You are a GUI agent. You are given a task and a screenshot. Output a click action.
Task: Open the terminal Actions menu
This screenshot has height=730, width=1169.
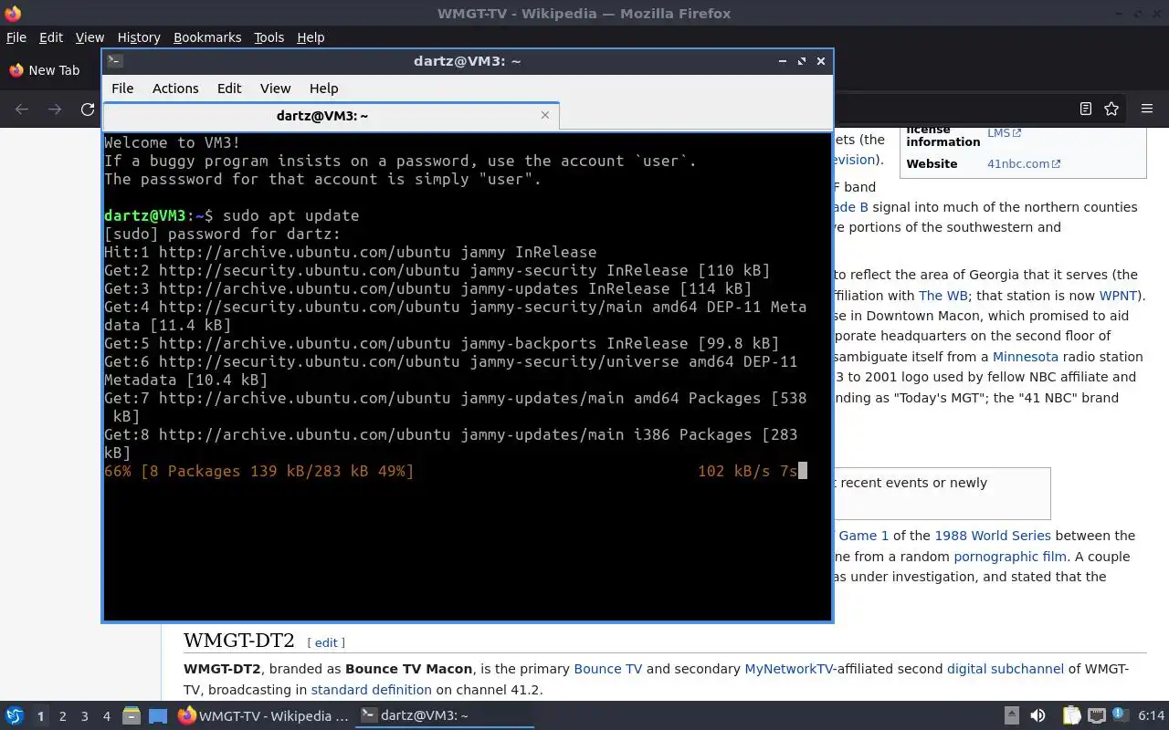(x=175, y=89)
